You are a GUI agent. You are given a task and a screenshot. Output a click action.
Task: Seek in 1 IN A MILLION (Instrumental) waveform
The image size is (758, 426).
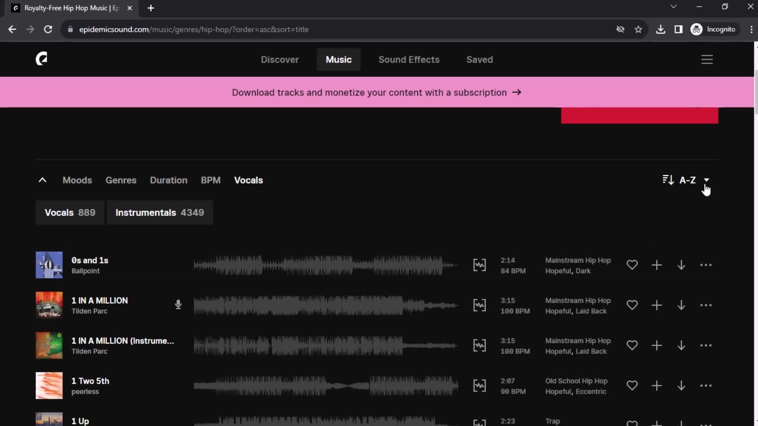point(326,346)
